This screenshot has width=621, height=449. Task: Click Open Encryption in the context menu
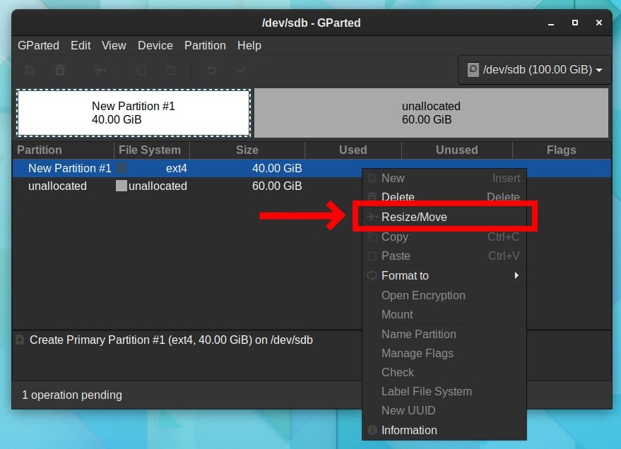point(444,295)
